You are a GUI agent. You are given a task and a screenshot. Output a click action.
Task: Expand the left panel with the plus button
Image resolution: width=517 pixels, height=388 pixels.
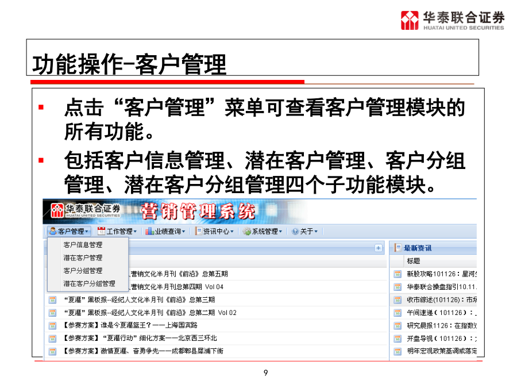click(x=378, y=248)
